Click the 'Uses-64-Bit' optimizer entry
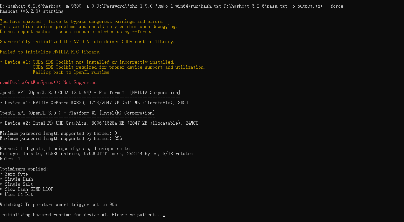404x222 pixels. [17, 194]
